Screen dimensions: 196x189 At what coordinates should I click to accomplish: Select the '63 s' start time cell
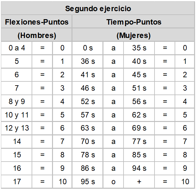click(87, 128)
